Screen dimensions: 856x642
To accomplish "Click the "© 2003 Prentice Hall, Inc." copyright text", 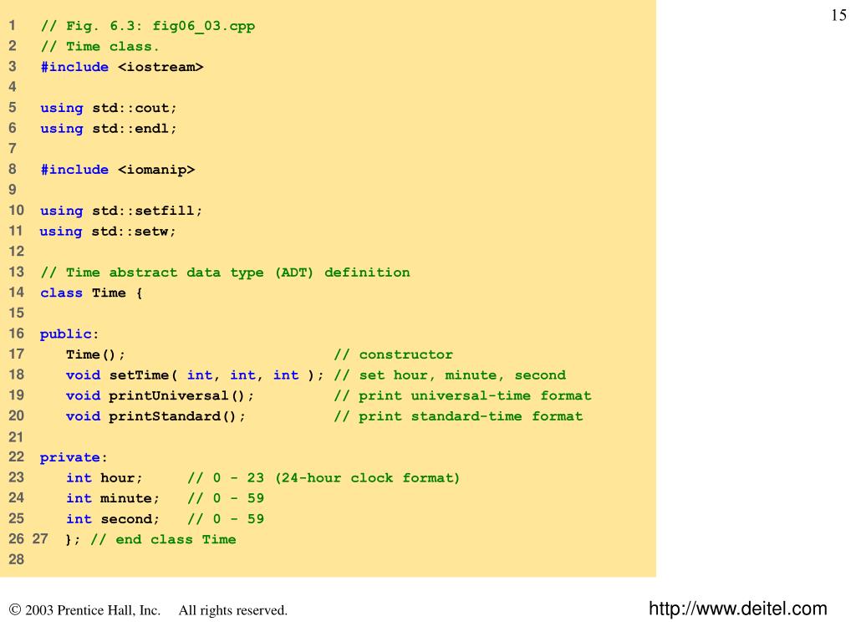I will point(84,610).
